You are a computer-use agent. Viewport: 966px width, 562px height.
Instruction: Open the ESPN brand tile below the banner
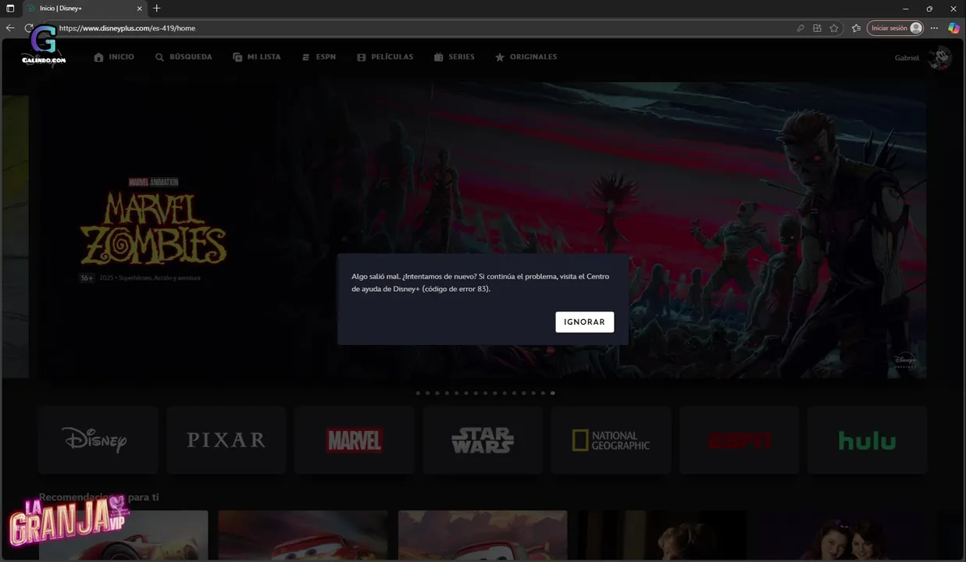tap(739, 439)
